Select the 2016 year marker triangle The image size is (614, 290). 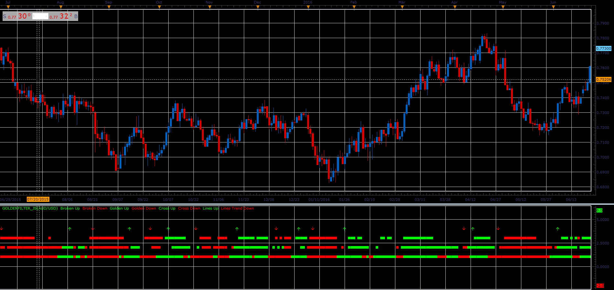tap(308, 7)
